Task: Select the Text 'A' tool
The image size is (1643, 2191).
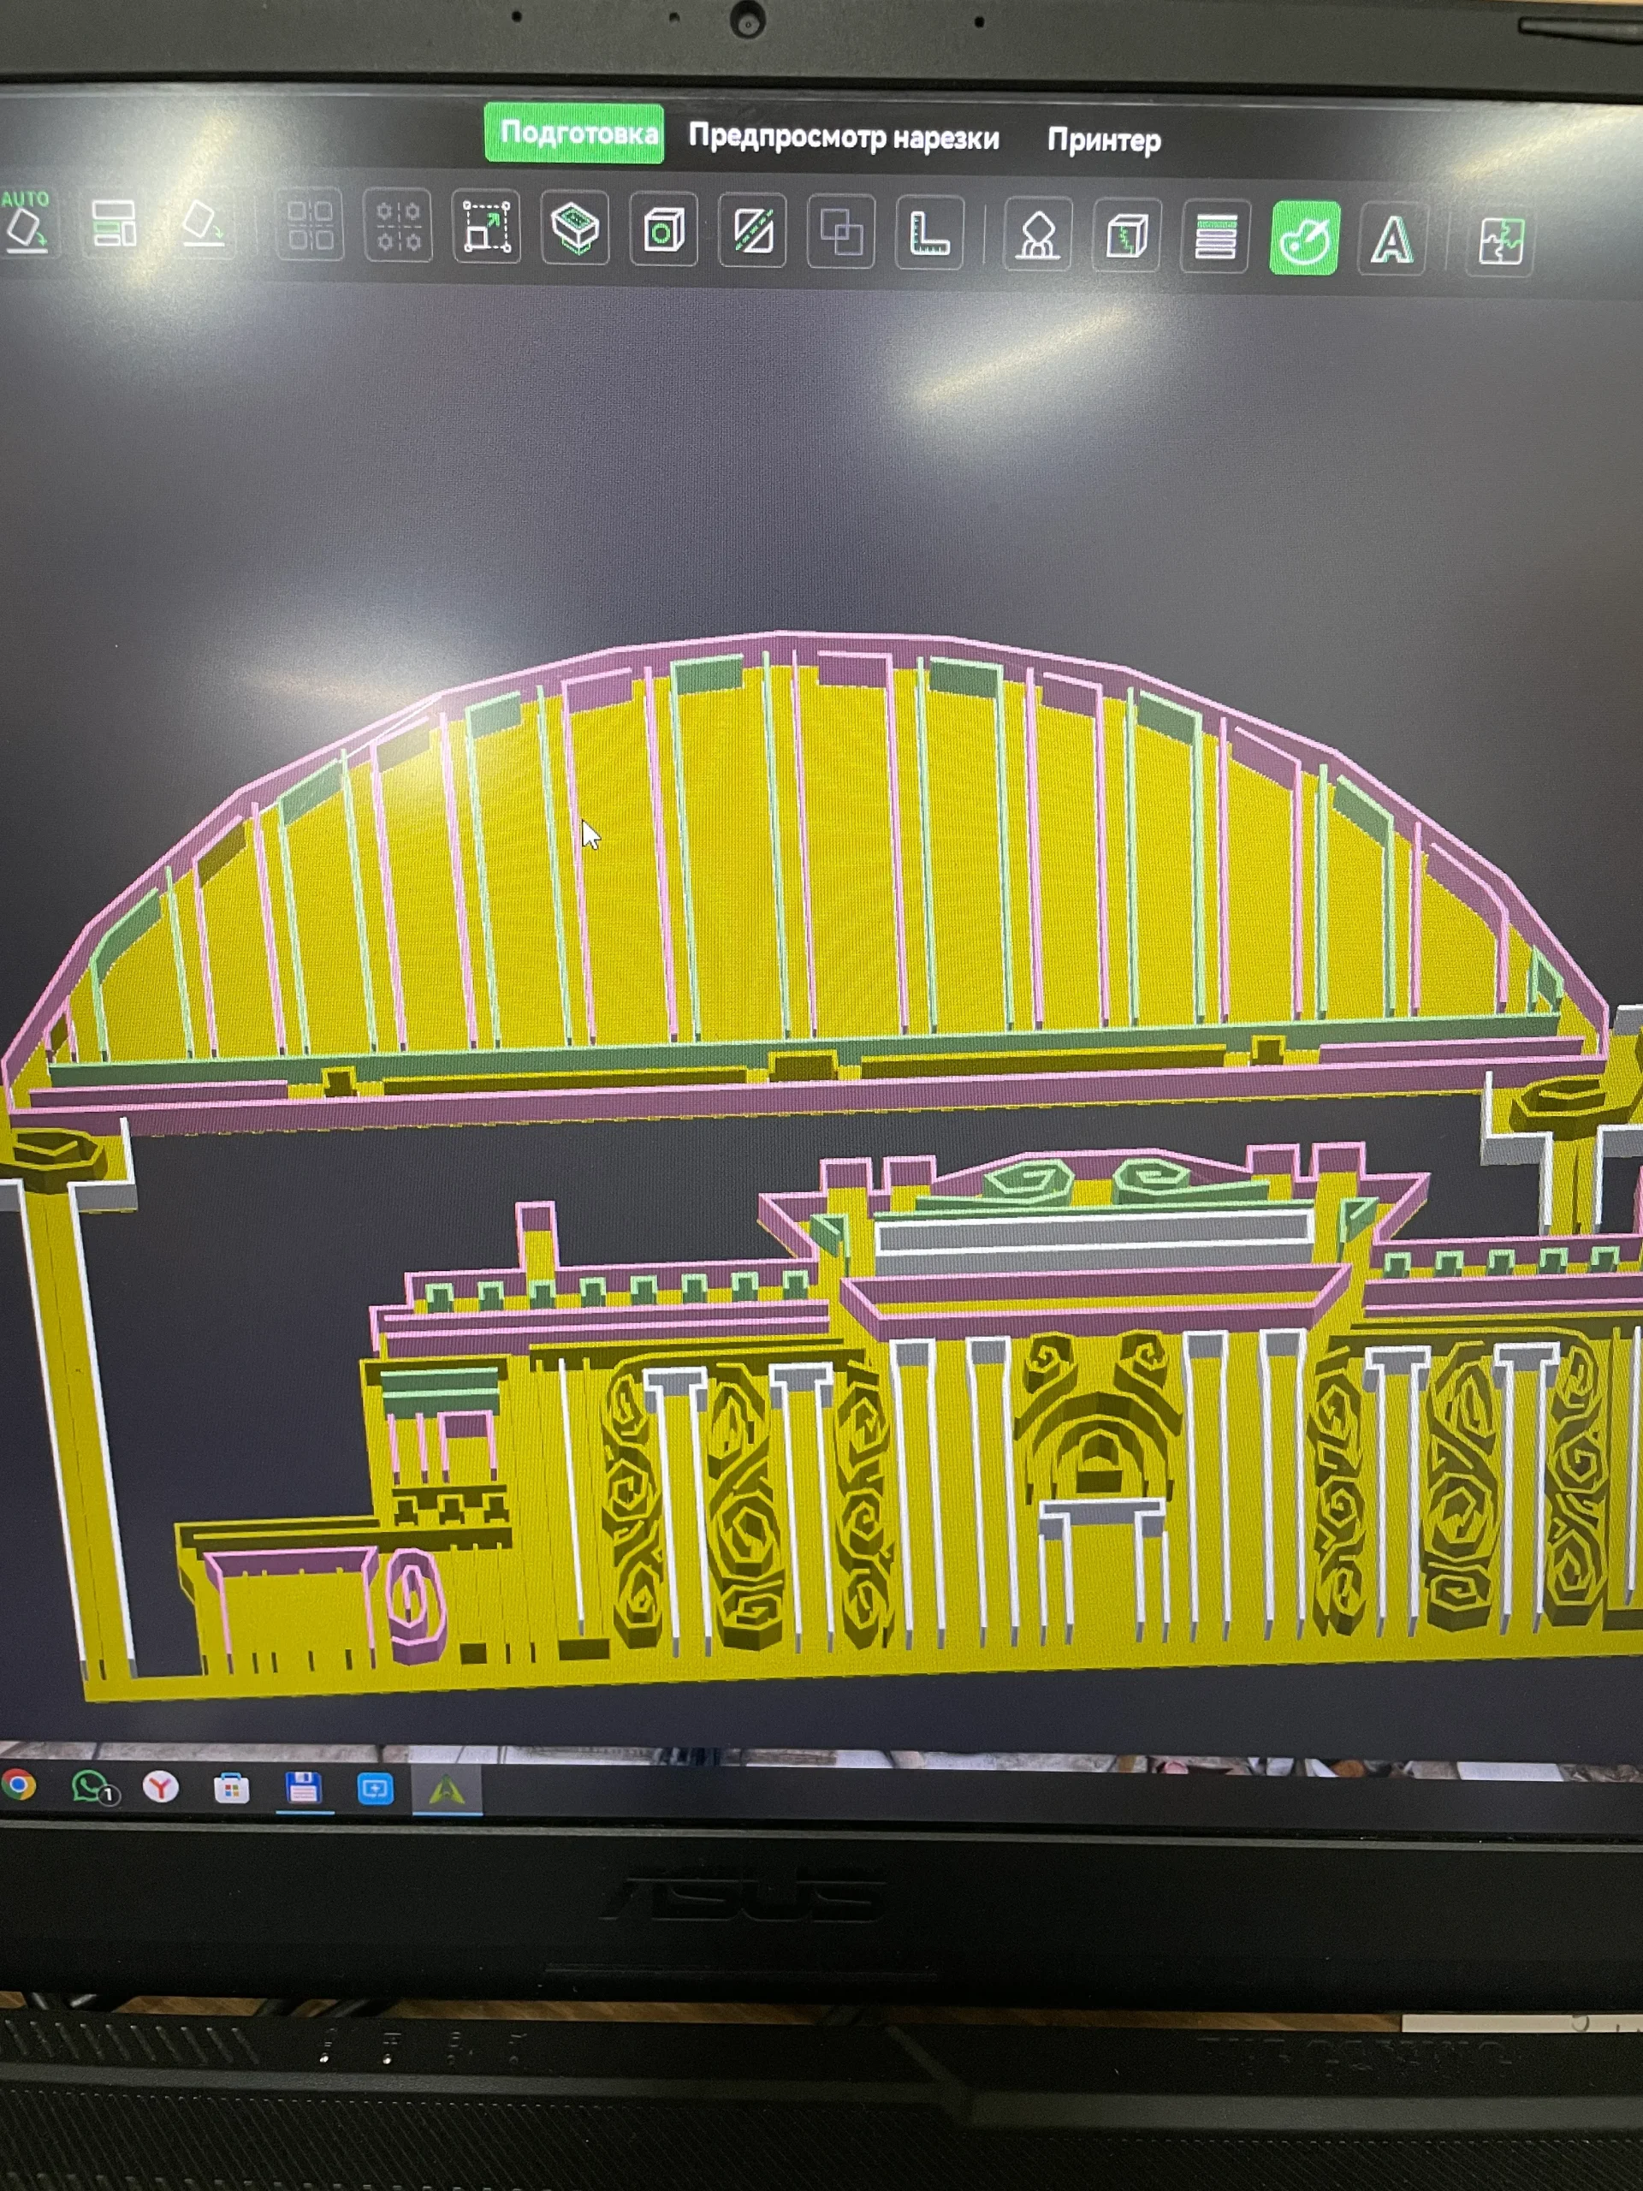Action: point(1392,240)
